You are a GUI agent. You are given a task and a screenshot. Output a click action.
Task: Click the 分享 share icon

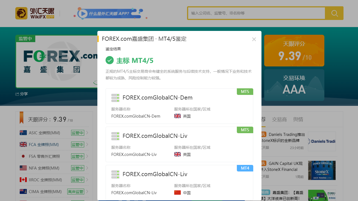17,94
